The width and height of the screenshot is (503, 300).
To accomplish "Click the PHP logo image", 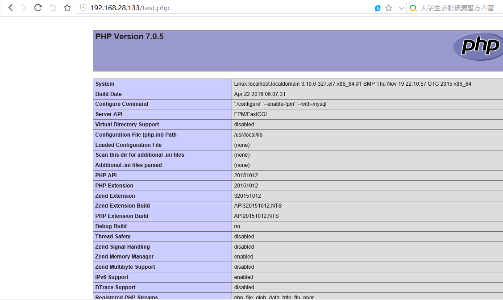I will coord(477,46).
